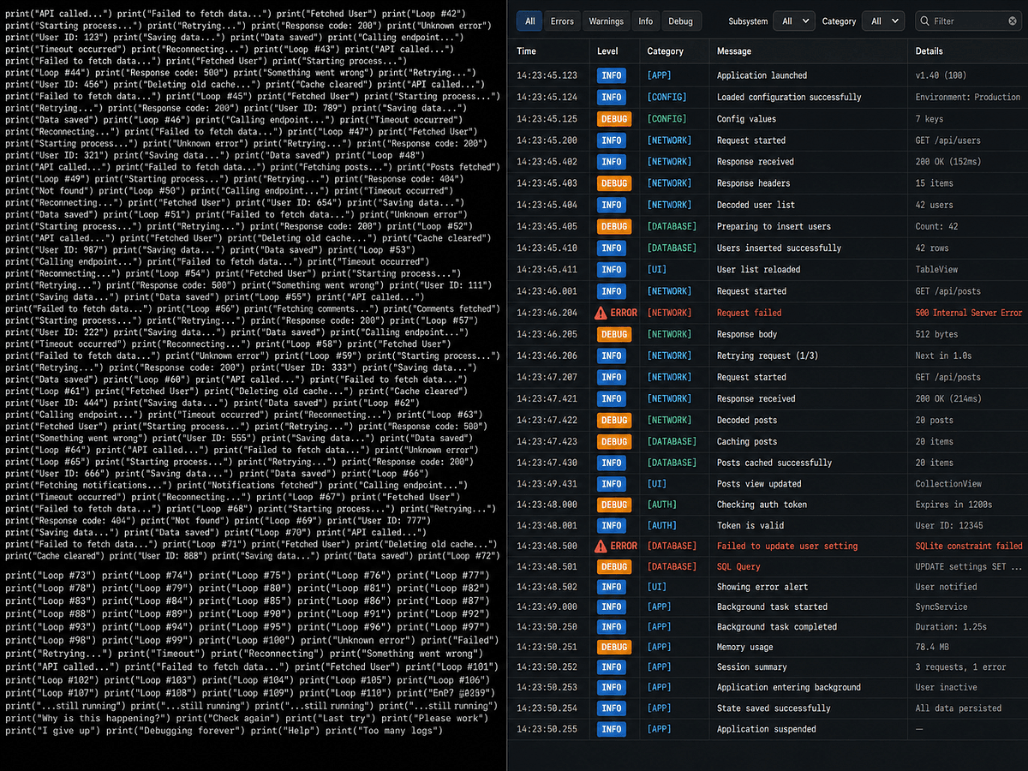Click the DEBUG badge on the "Memory usage" row

[x=613, y=647]
